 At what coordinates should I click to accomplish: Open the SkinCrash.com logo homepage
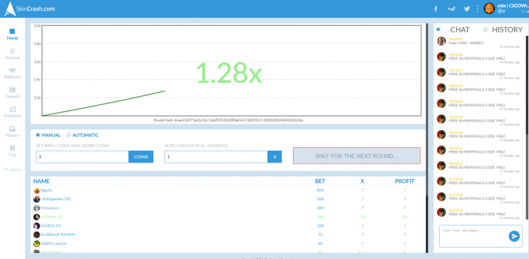(x=30, y=9)
